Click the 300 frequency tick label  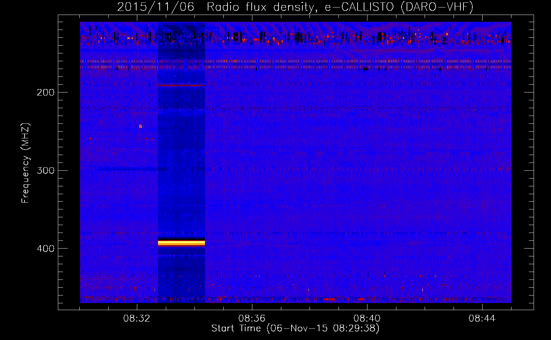[46, 170]
